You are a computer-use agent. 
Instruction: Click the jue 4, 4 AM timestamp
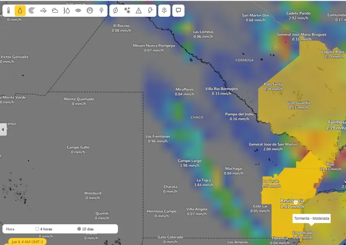click(28, 242)
